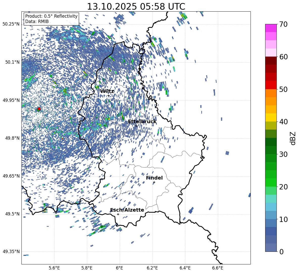This screenshot has height=273, width=299.
Task: Click the 6°E longitude tick label
Action: click(119, 268)
